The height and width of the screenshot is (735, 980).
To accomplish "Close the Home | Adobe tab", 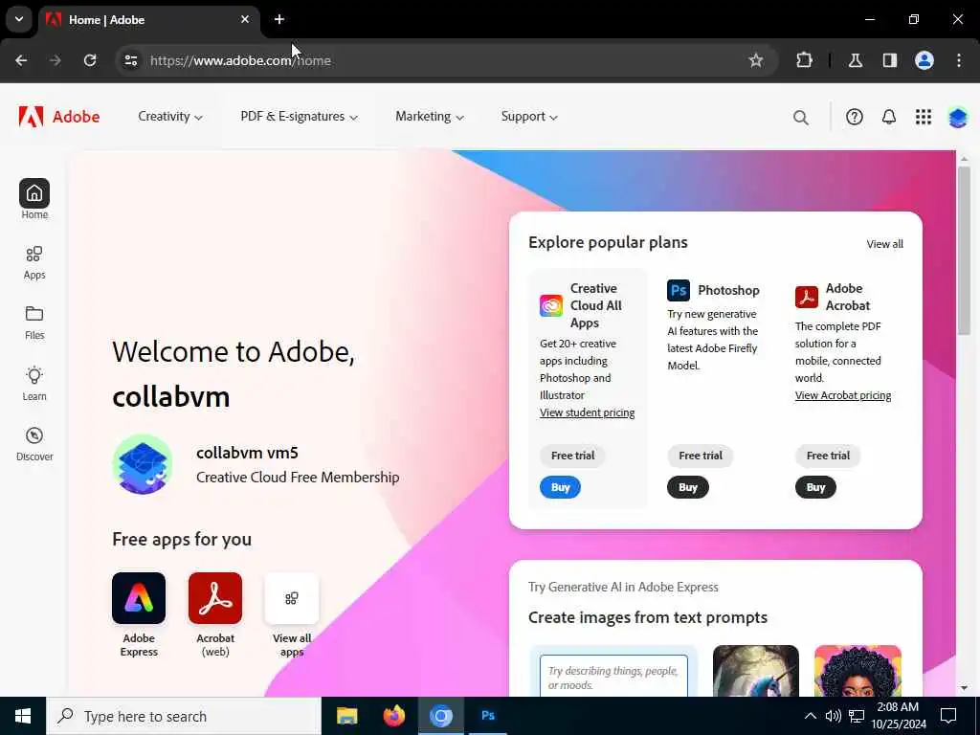I will (245, 19).
